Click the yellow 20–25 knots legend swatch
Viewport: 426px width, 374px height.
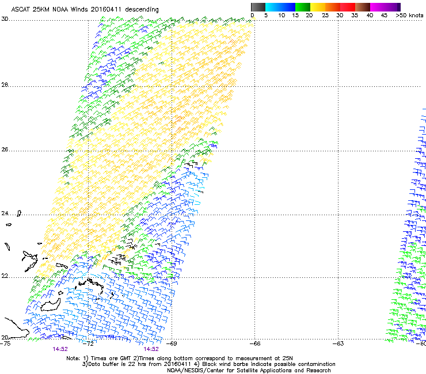318,7
